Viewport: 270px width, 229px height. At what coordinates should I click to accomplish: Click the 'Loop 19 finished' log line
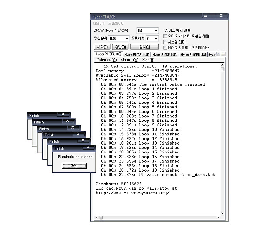(x=140, y=170)
